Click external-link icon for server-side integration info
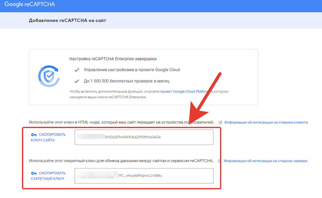Screen dimensions: 322x198 point(220,161)
